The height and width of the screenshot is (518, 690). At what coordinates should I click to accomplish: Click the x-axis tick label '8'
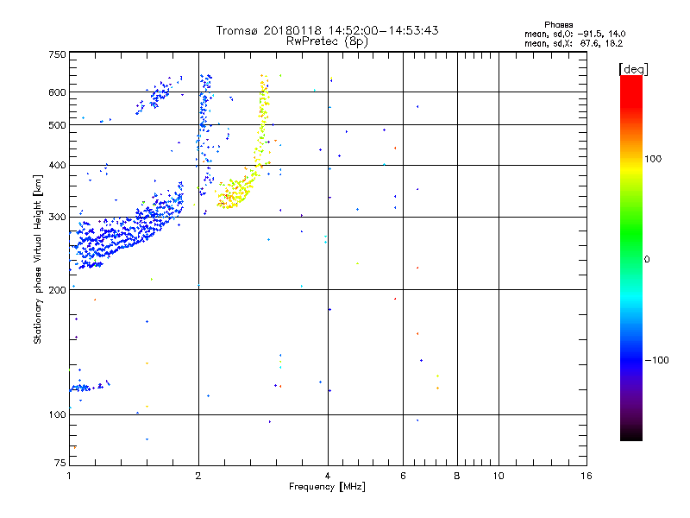pyautogui.click(x=457, y=476)
